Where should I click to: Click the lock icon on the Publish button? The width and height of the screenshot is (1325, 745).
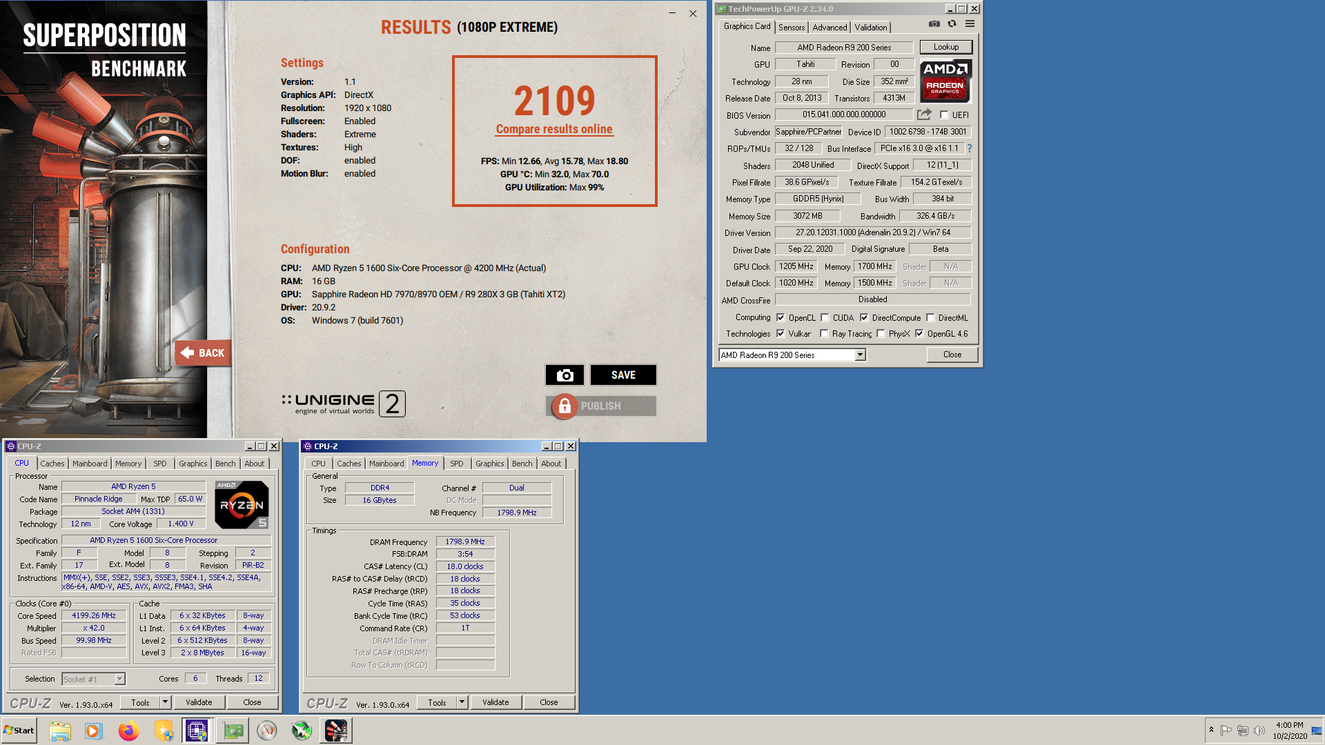(564, 406)
